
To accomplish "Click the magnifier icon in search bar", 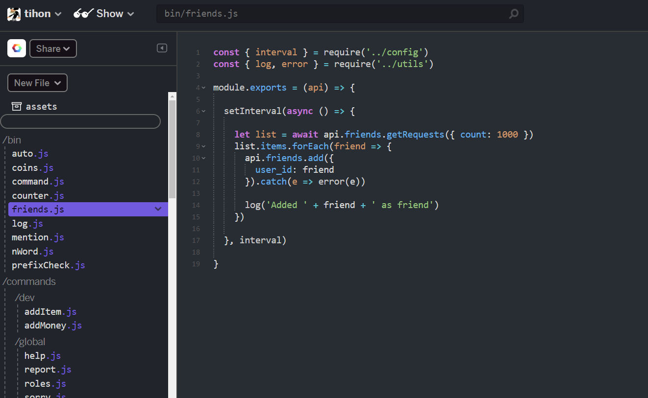I will 513,14.
